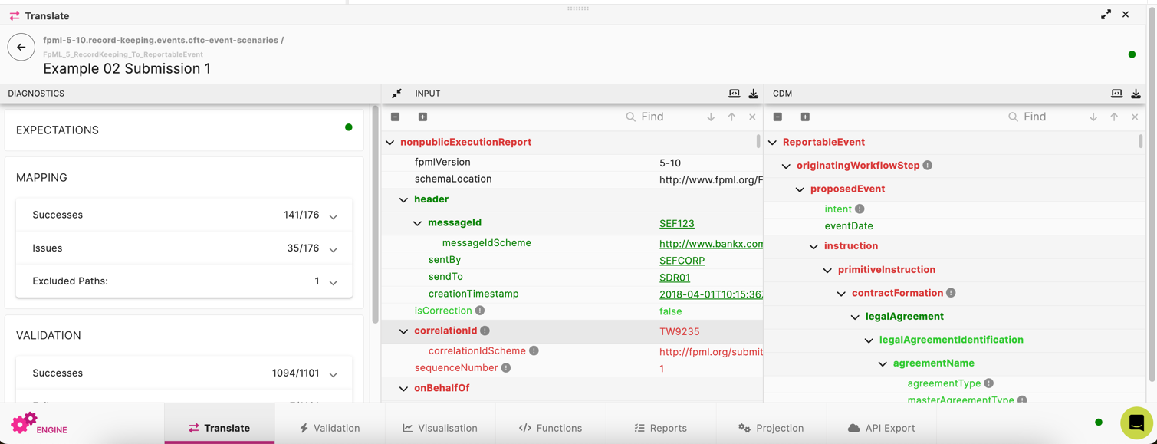
Task: Click the INPUT panel shrink arrows icon
Action: (x=396, y=94)
